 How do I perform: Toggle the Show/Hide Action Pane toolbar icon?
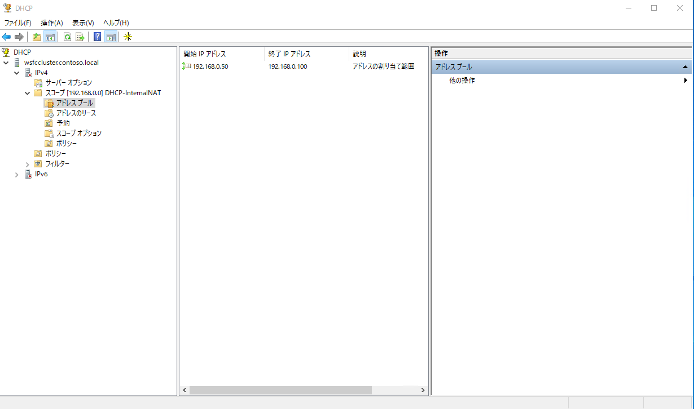[111, 37]
